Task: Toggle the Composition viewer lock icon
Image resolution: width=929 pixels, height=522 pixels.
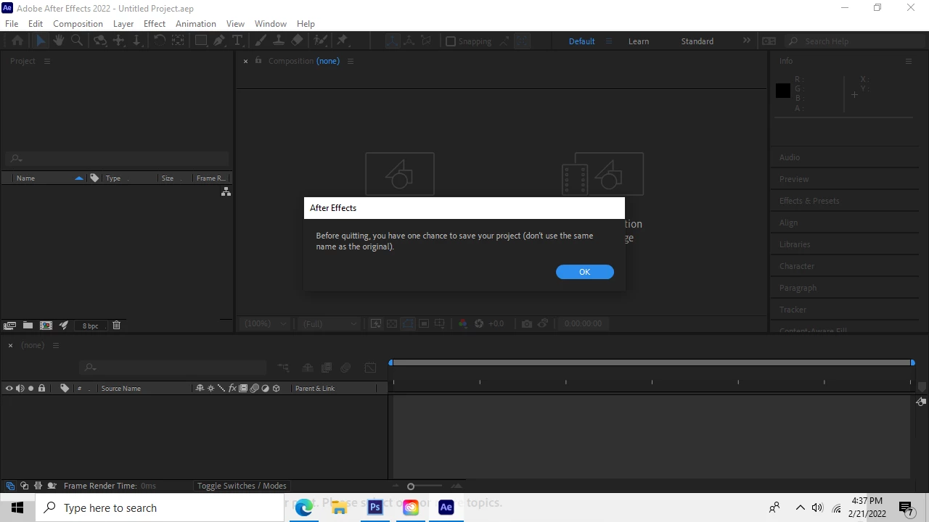Action: coord(258,60)
